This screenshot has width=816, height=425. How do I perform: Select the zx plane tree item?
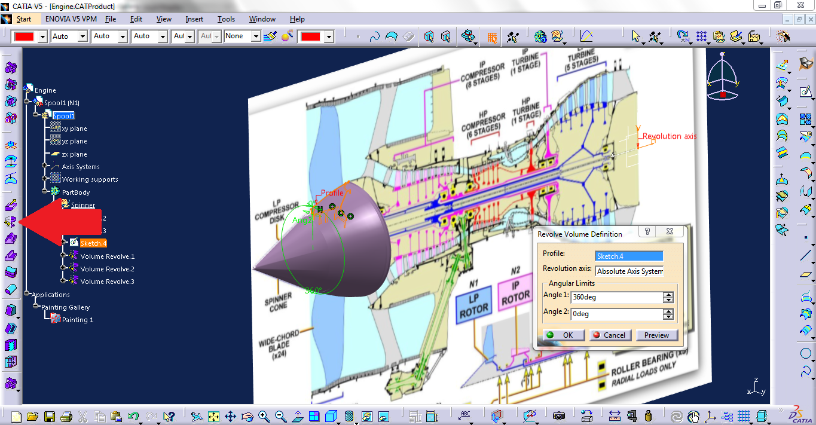[74, 154]
